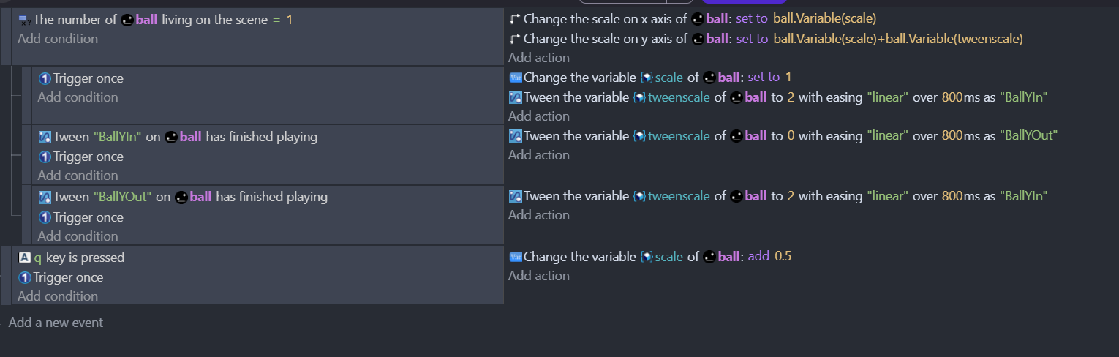Add condition under the q key pressed event
1119x357 pixels.
tap(58, 296)
